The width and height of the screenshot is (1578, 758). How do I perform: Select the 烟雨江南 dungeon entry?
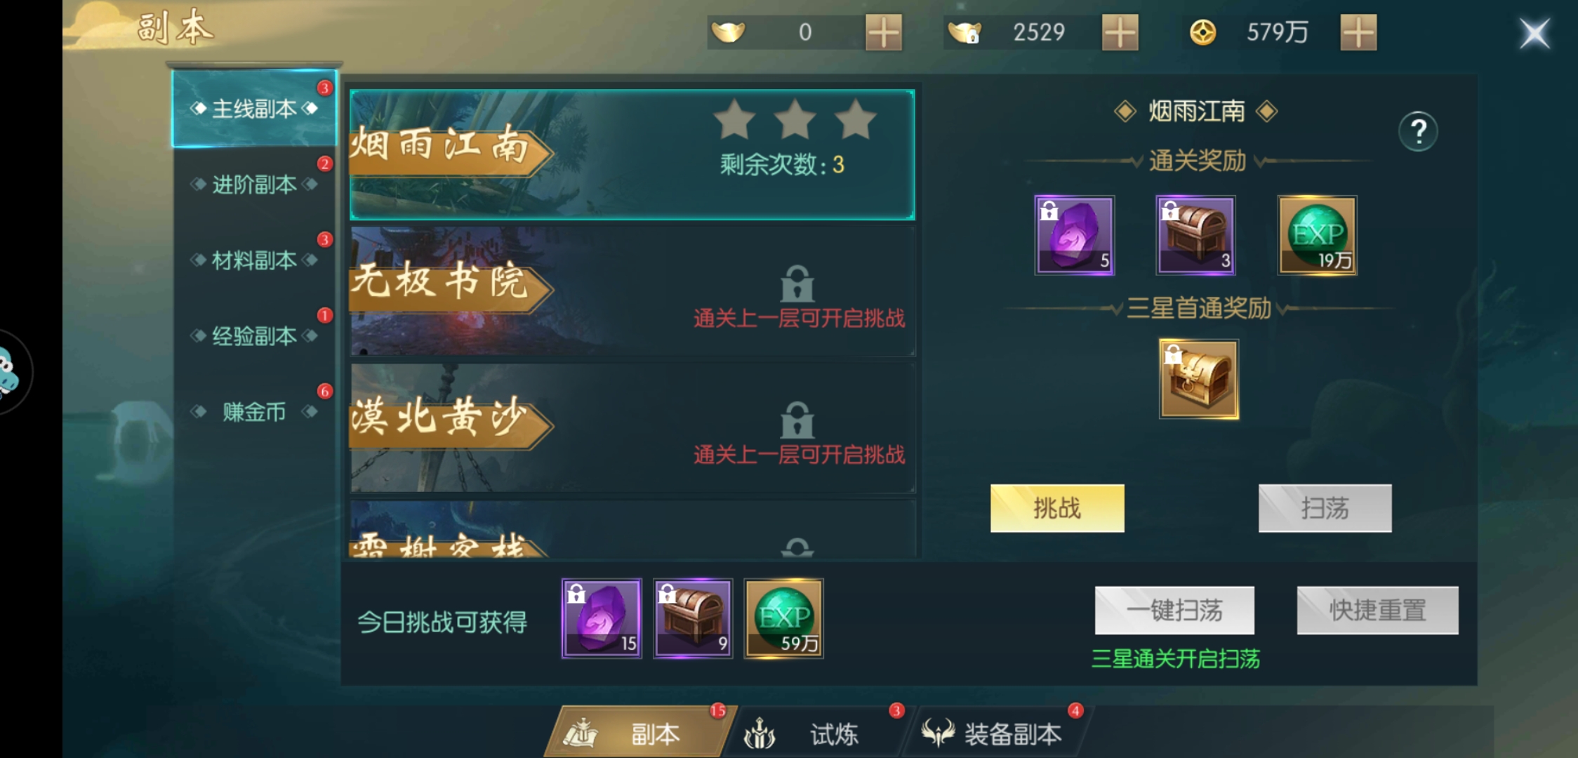click(x=632, y=155)
